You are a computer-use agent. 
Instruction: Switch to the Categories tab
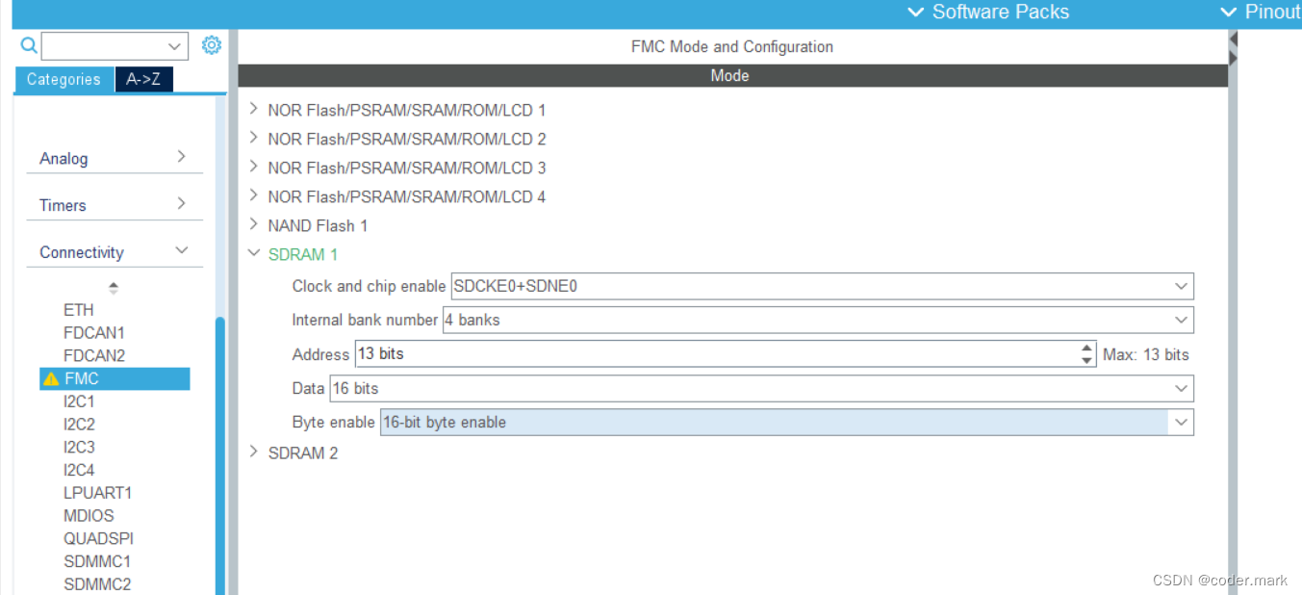(64, 79)
